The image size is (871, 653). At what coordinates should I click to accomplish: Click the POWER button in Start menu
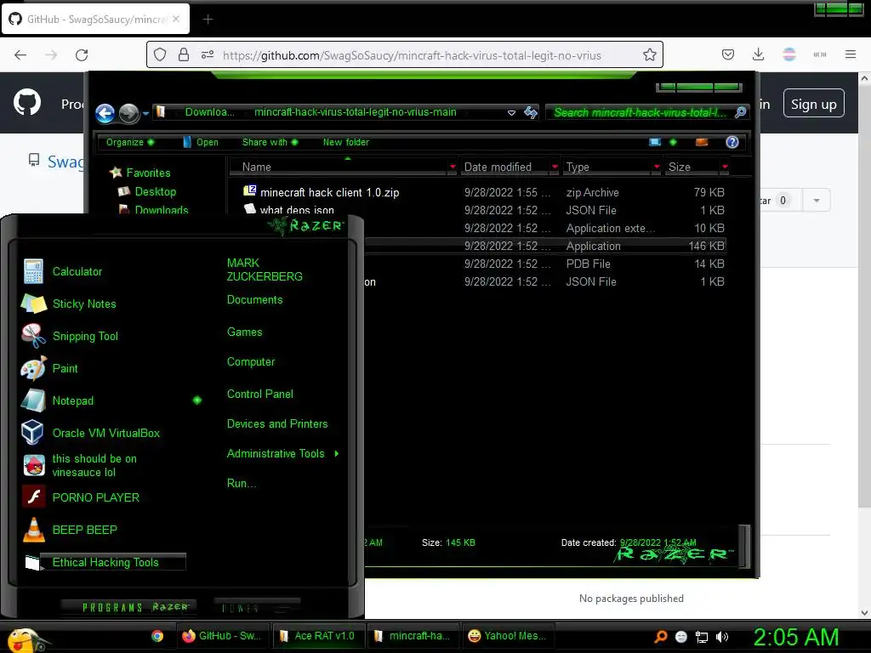point(257,607)
